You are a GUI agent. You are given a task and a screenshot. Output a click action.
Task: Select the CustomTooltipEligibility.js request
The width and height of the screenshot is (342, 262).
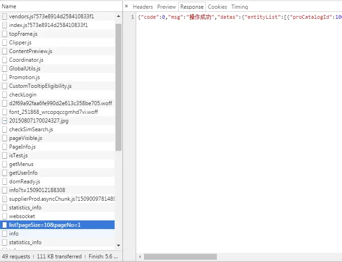click(57, 86)
